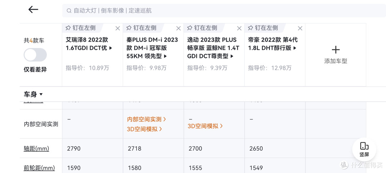Click pin icon above 逸动 2023款
This screenshot has width=386, height=173.
pos(190,28)
